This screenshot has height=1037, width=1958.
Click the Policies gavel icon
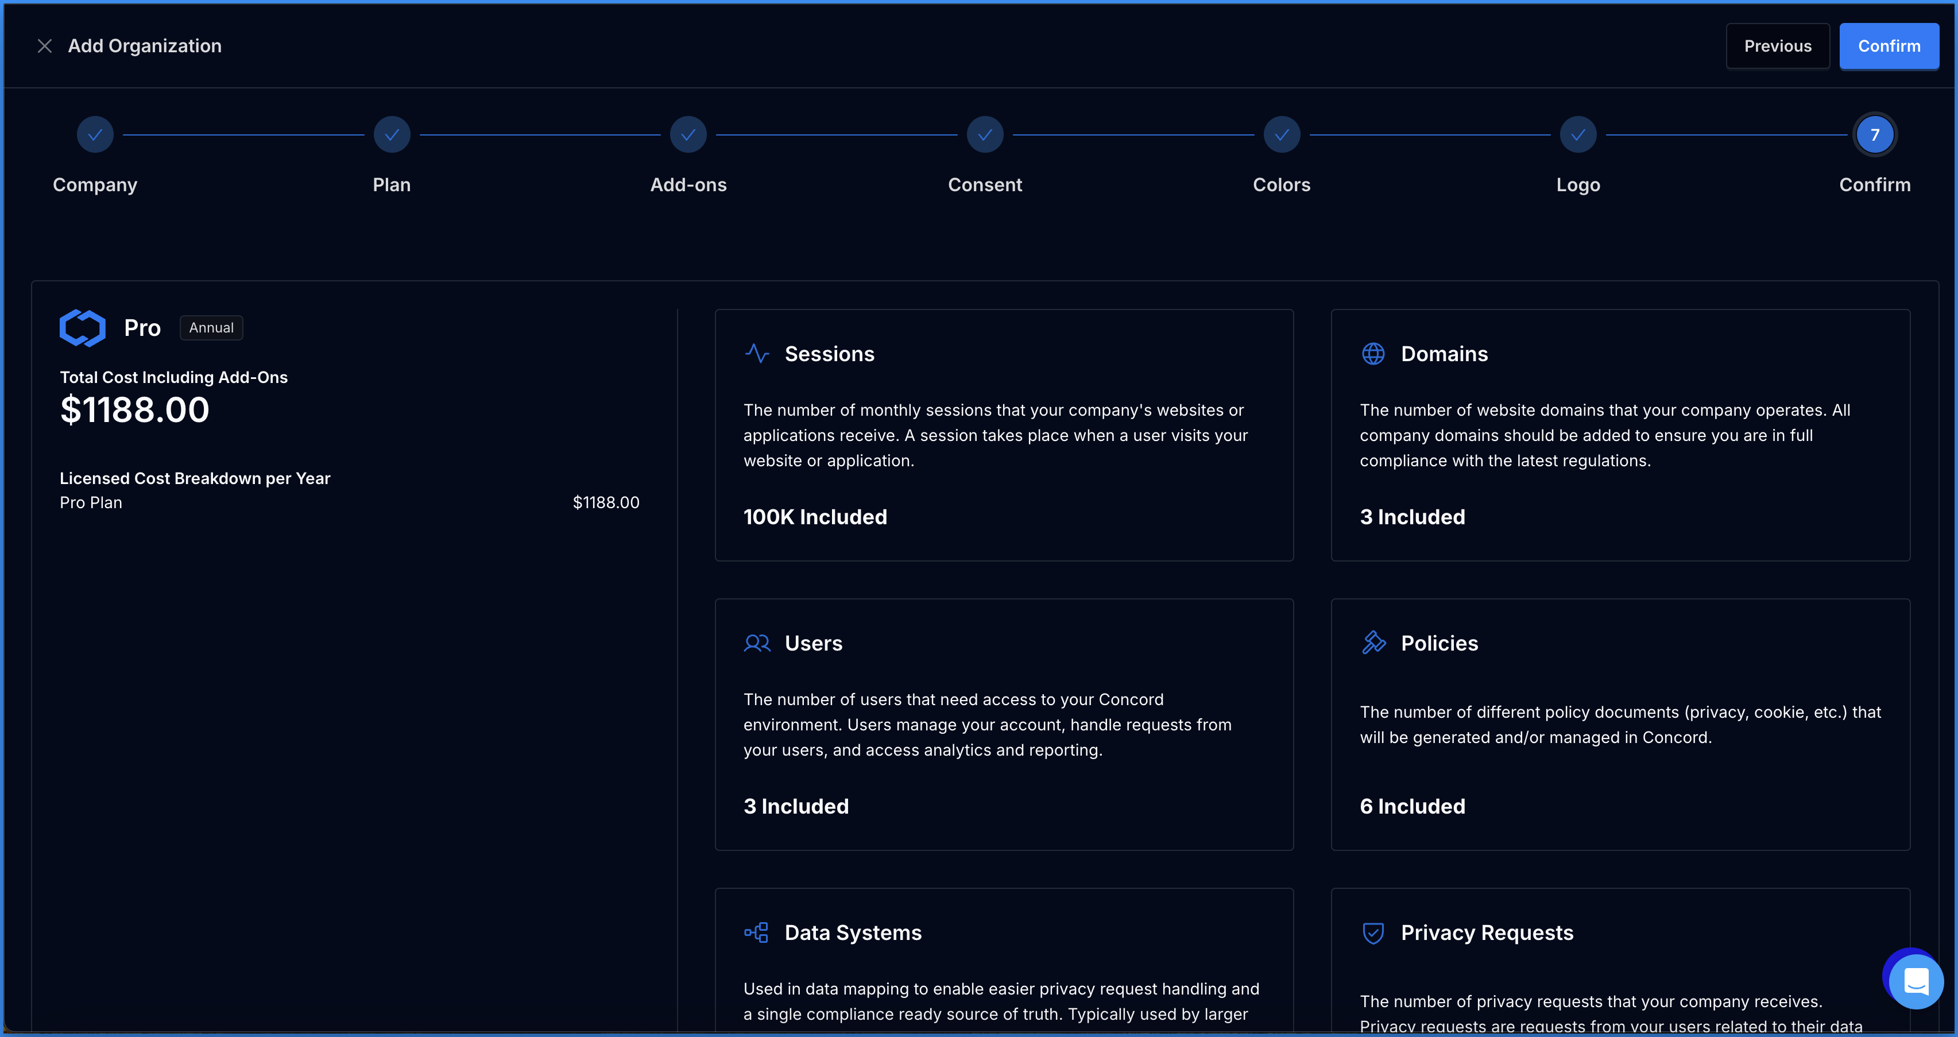pos(1373,643)
